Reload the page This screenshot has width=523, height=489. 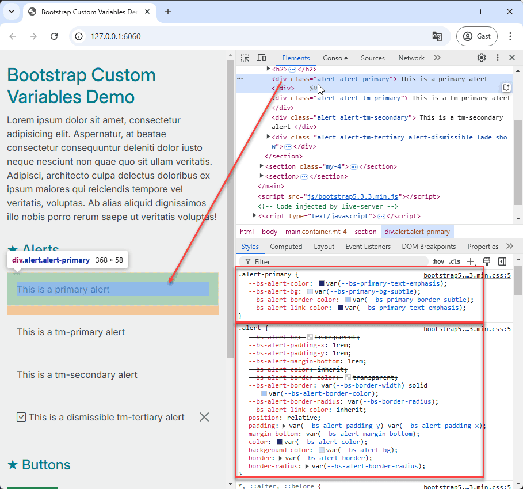[54, 36]
